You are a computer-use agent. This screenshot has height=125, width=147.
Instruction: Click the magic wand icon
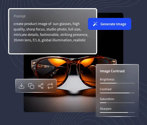pos(95,24)
